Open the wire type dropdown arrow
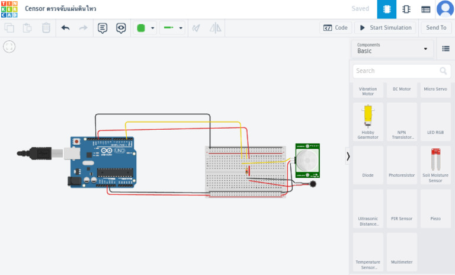Image resolution: width=455 pixels, height=275 pixels. (x=181, y=28)
